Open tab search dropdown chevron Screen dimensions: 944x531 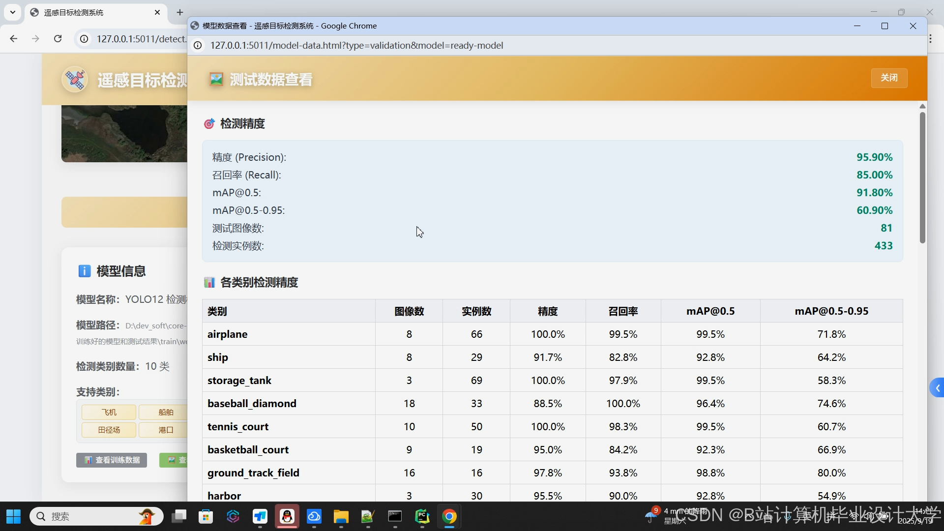point(13,12)
